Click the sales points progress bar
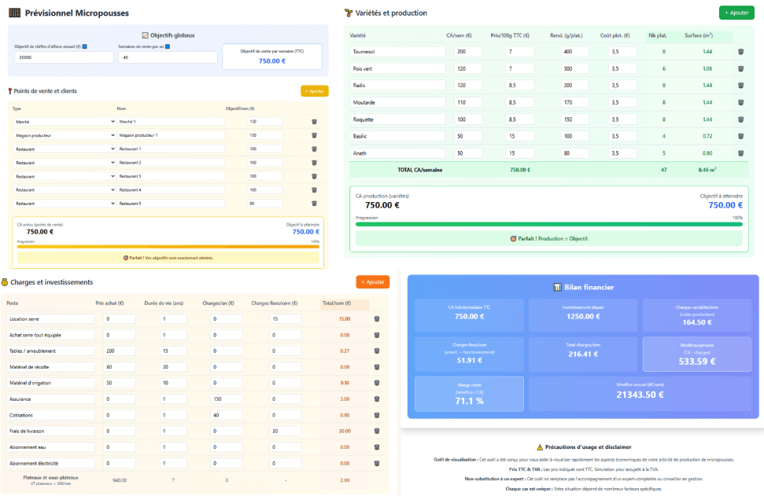764x496 pixels. pos(168,247)
